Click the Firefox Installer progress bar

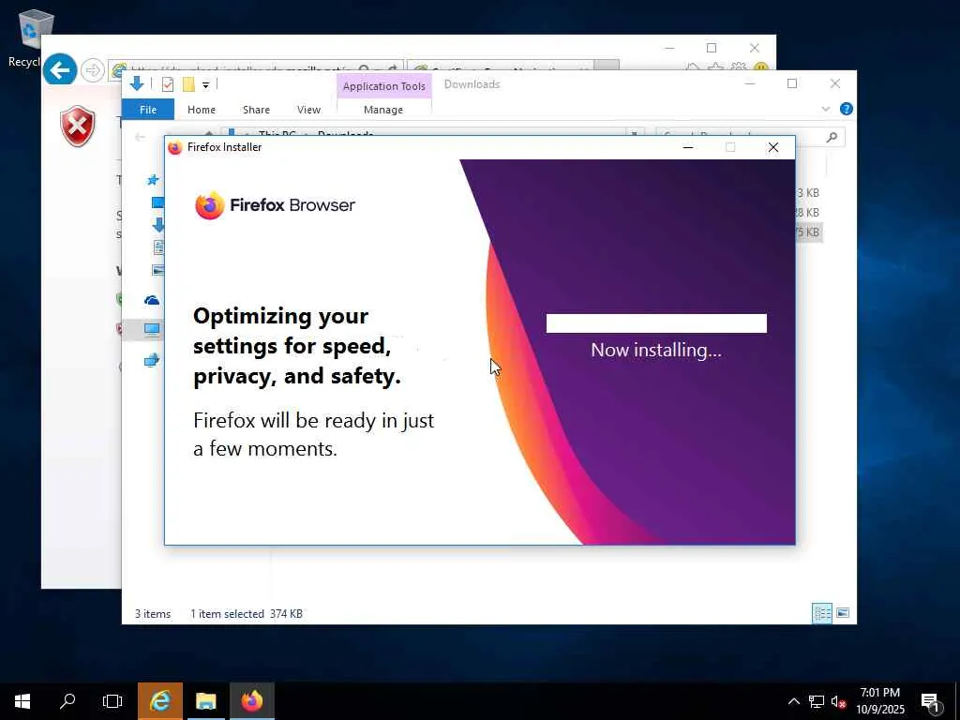[656, 323]
